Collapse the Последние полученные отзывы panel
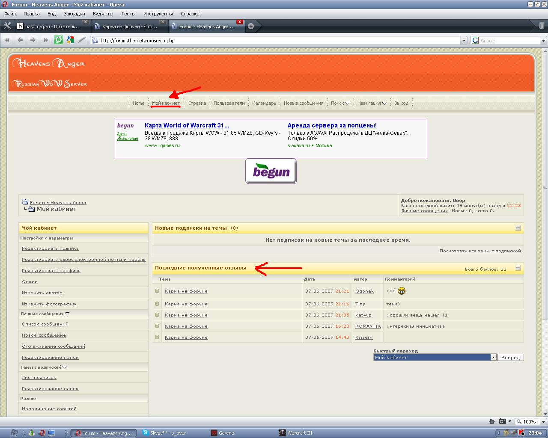This screenshot has width=548, height=438. [518, 268]
